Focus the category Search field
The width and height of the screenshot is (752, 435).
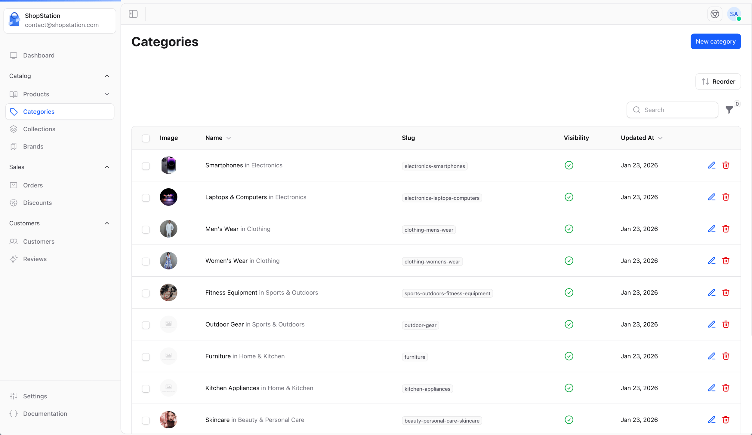(x=672, y=110)
